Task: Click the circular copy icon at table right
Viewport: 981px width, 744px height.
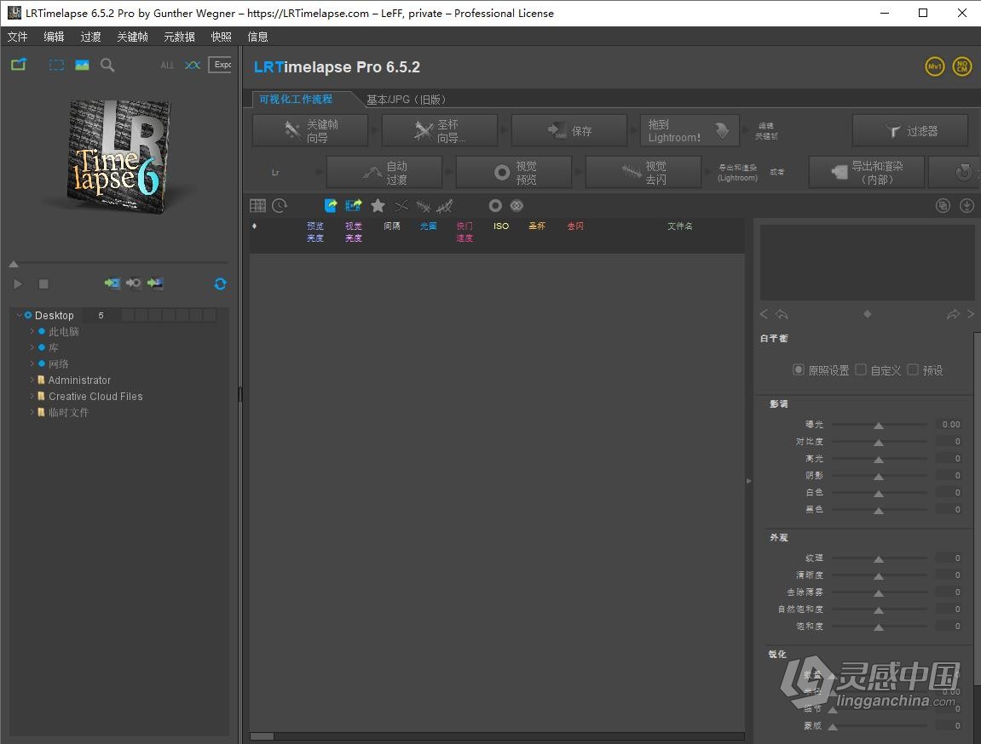Action: tap(943, 205)
